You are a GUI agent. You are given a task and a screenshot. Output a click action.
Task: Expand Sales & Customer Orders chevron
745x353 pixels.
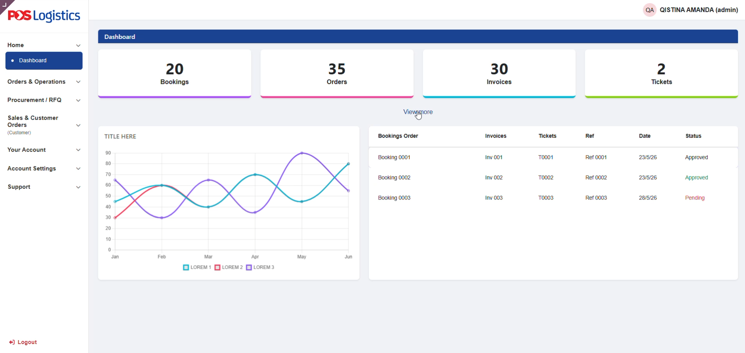(78, 125)
